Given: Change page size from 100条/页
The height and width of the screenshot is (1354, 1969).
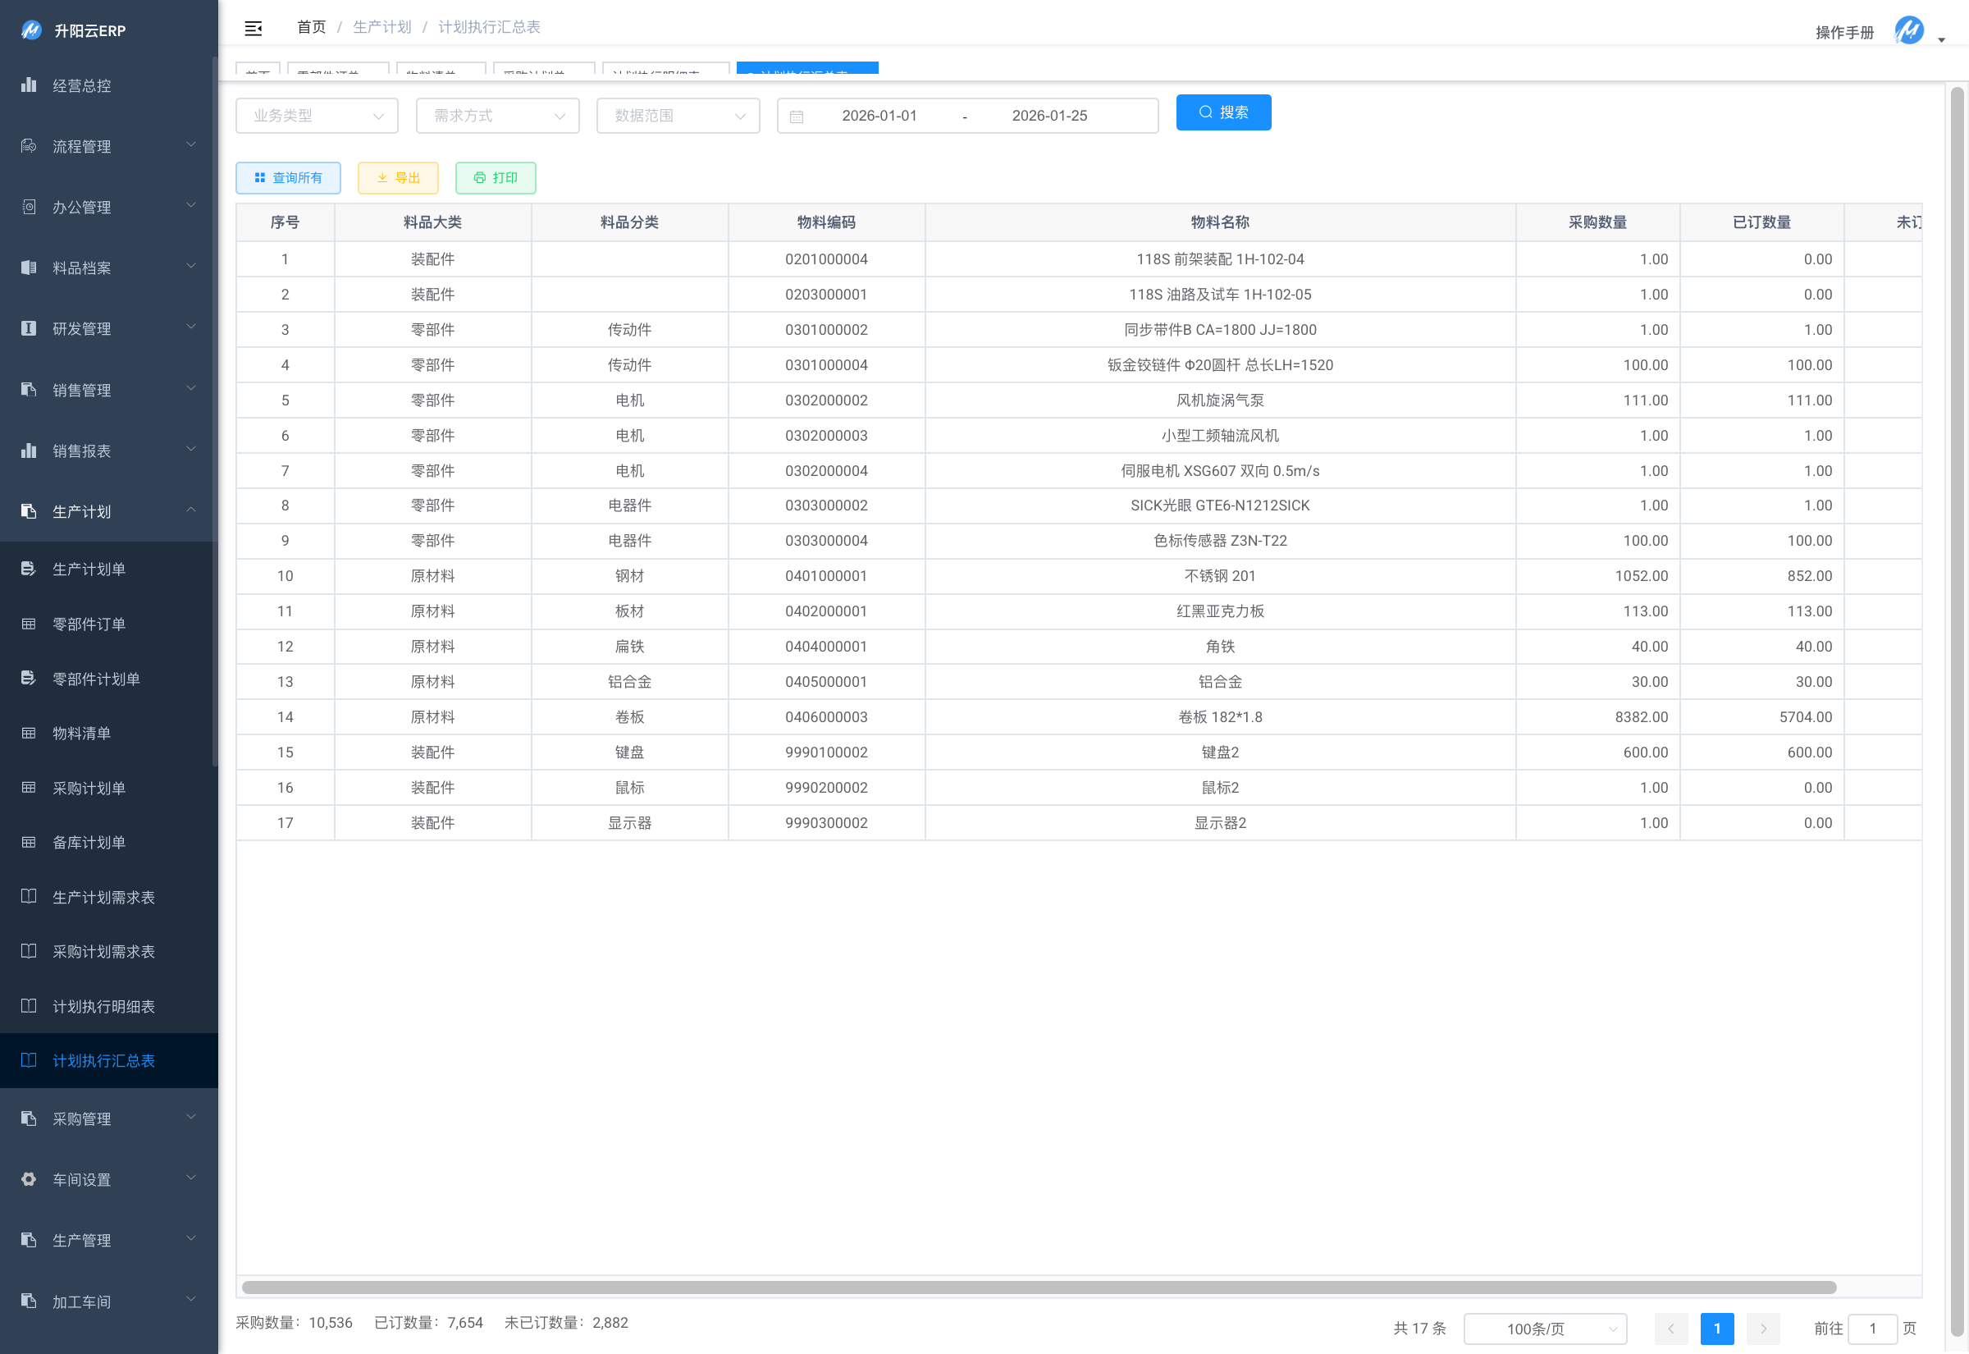Looking at the screenshot, I should pyautogui.click(x=1544, y=1329).
